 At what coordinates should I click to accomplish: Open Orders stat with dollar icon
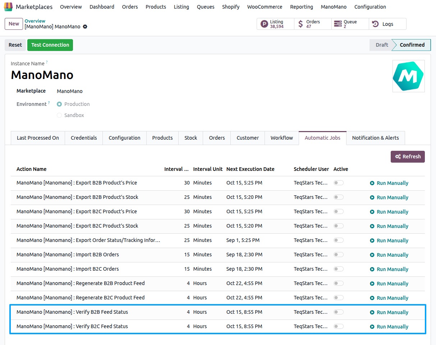[x=313, y=24]
